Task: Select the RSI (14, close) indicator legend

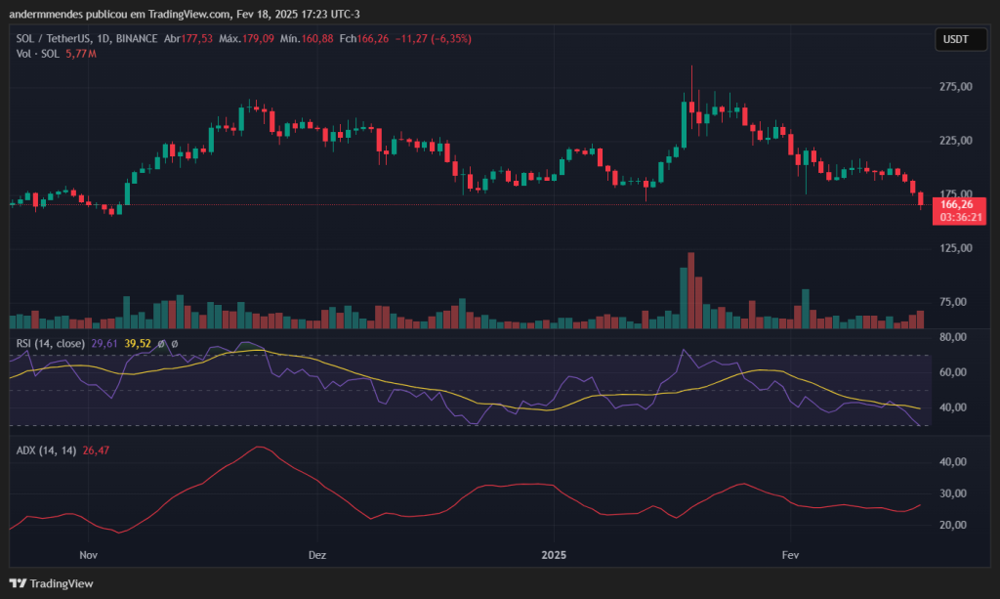Action: (x=51, y=343)
